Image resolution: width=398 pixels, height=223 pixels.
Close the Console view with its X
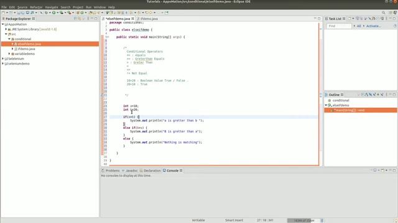coord(181,171)
